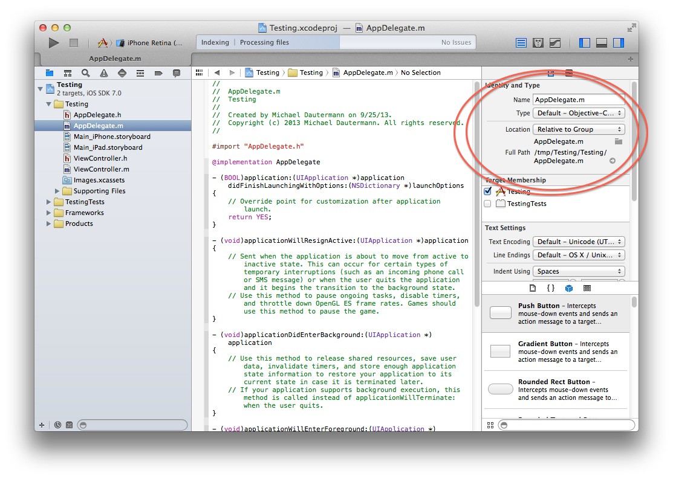Open the Debug navigator
Viewport: 673px width, 479px height.
pos(140,73)
